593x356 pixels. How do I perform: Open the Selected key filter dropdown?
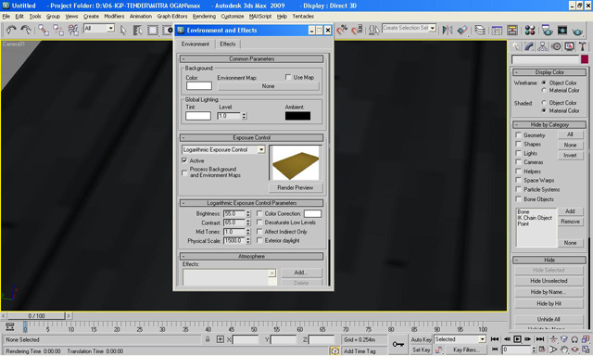pyautogui.click(x=482, y=339)
